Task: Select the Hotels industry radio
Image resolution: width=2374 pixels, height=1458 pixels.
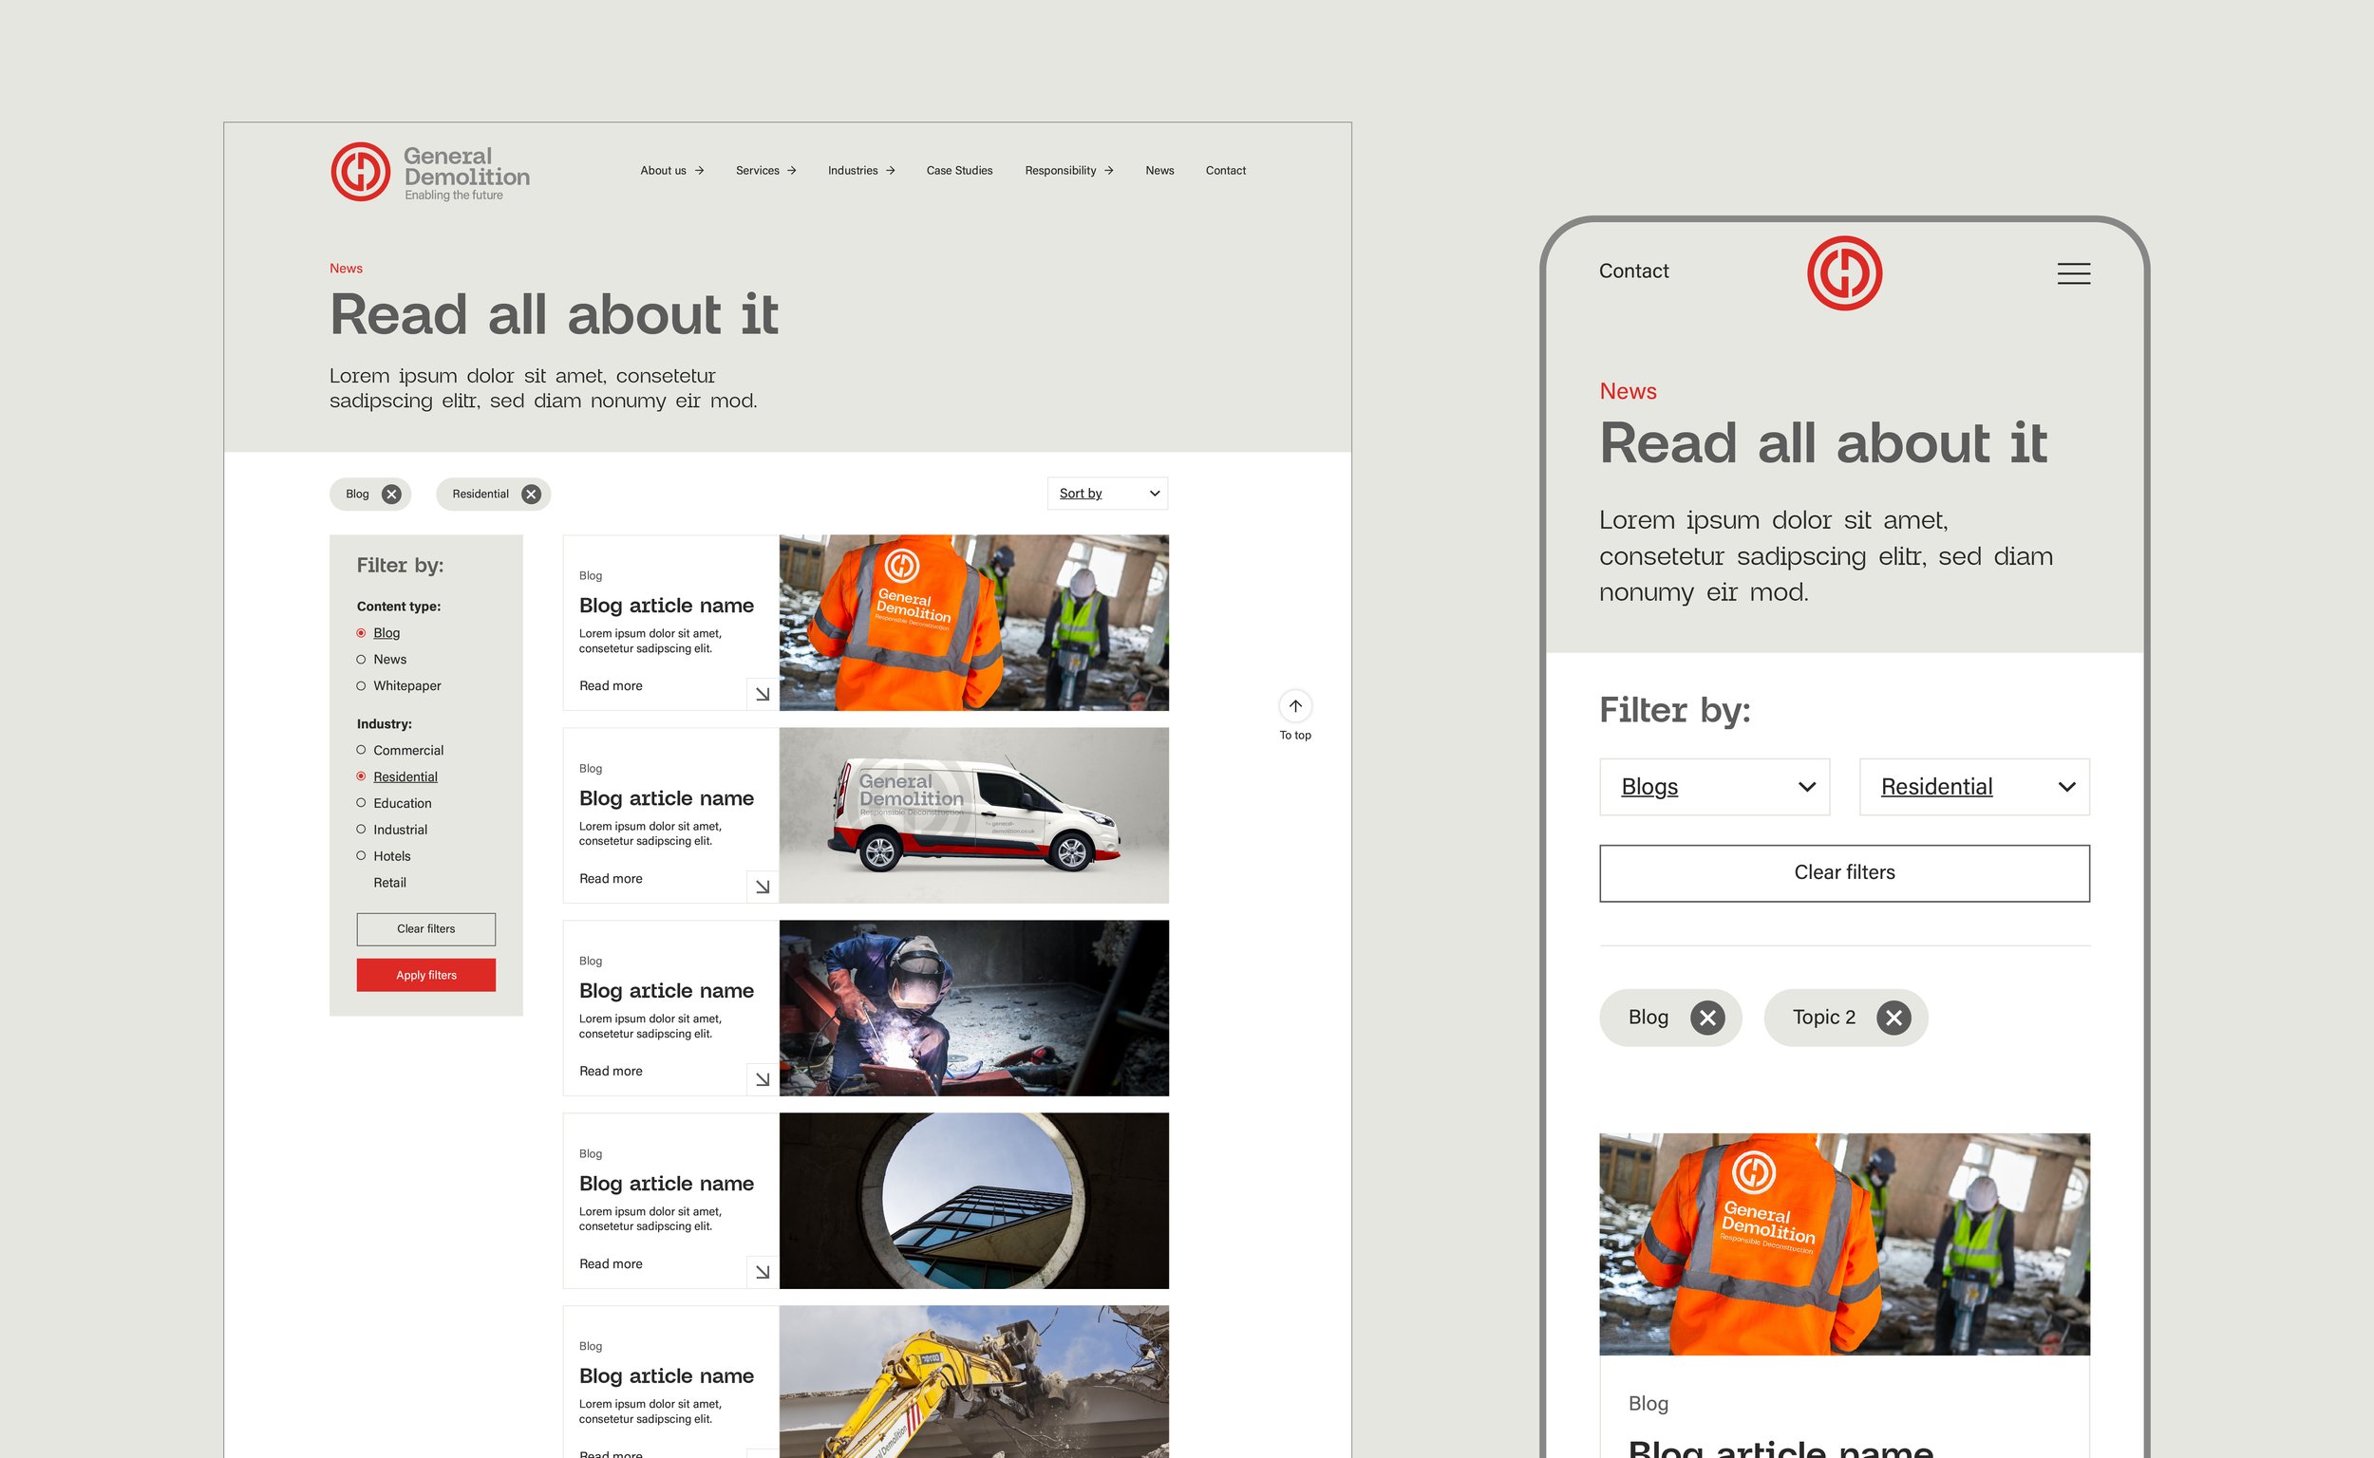Action: click(361, 856)
